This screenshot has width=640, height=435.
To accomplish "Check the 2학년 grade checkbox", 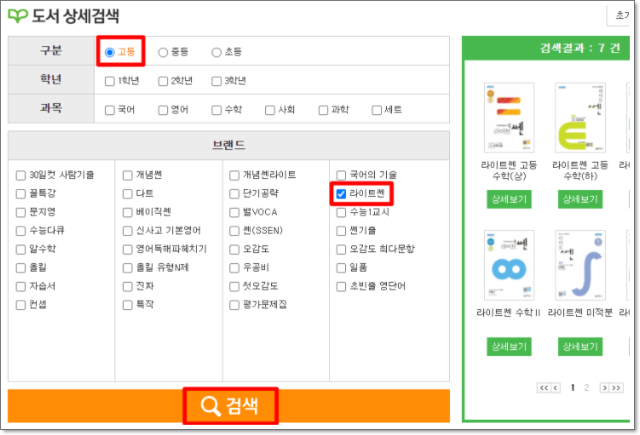I will (x=163, y=81).
